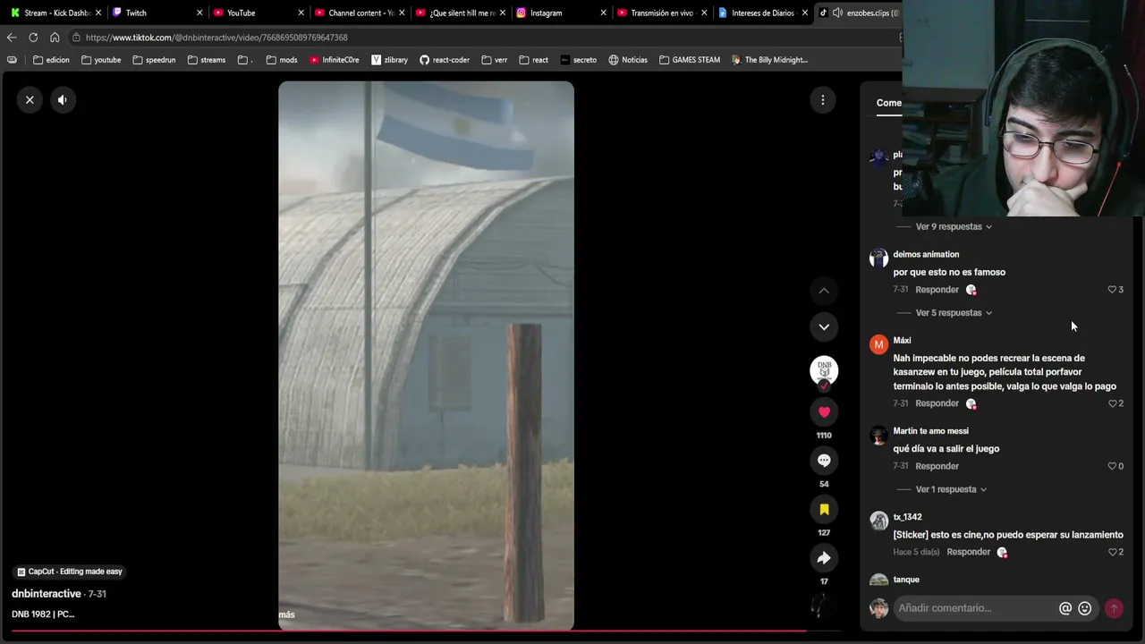The height and width of the screenshot is (644, 1145).
Task: Open the dnbinteractive profile name
Action: click(47, 594)
